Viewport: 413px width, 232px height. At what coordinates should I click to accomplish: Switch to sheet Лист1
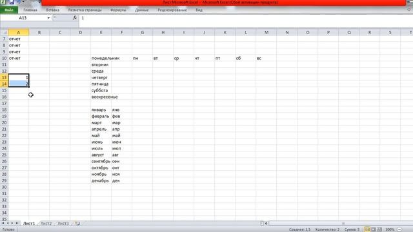[29, 224]
